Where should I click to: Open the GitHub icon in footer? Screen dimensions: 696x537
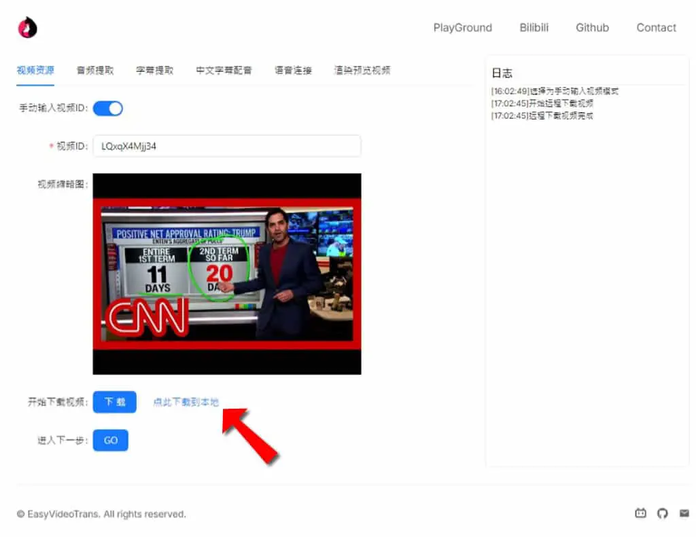(x=662, y=513)
